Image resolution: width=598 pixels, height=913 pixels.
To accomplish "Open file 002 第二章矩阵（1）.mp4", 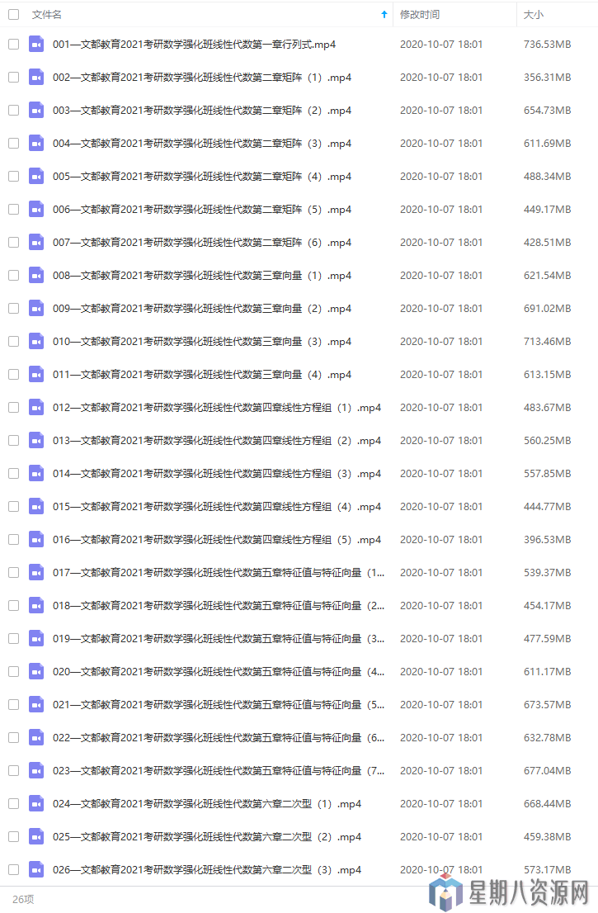I will 202,78.
